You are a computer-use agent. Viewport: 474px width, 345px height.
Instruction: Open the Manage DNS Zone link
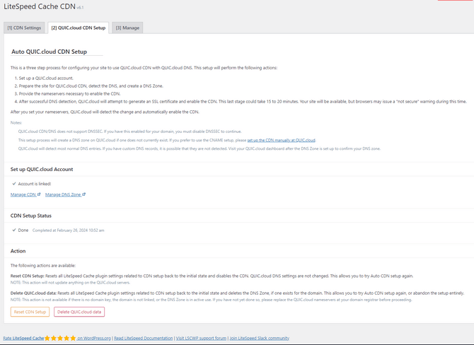(x=63, y=194)
